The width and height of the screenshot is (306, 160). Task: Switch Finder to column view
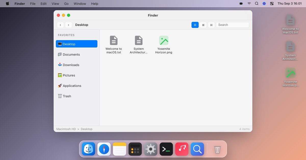211,25
